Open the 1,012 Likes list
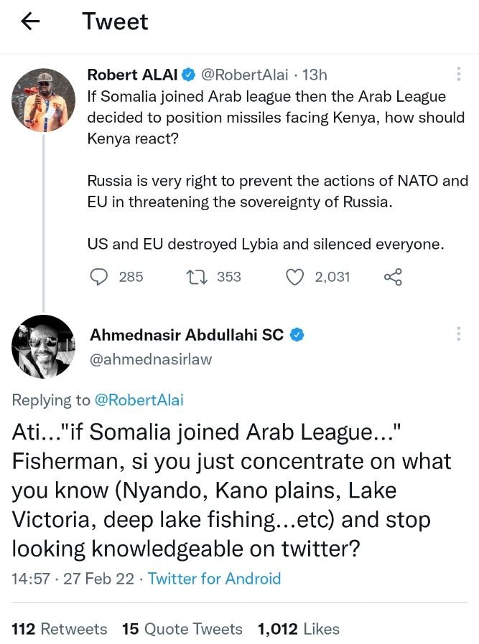This screenshot has height=644, width=479. pyautogui.click(x=298, y=629)
